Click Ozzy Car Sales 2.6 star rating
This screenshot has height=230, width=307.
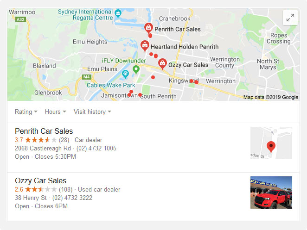pos(36,189)
